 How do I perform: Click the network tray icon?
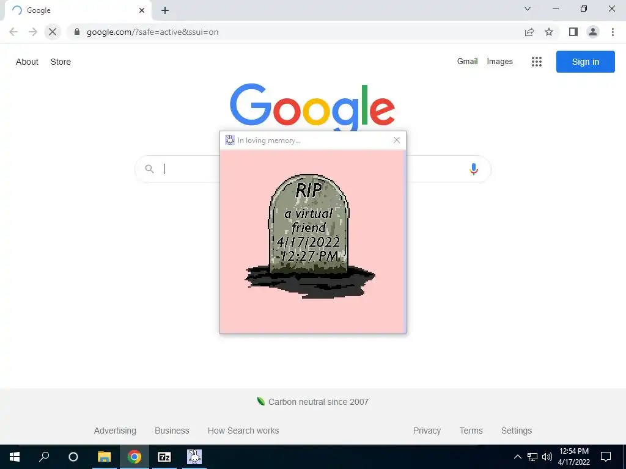[532, 457]
